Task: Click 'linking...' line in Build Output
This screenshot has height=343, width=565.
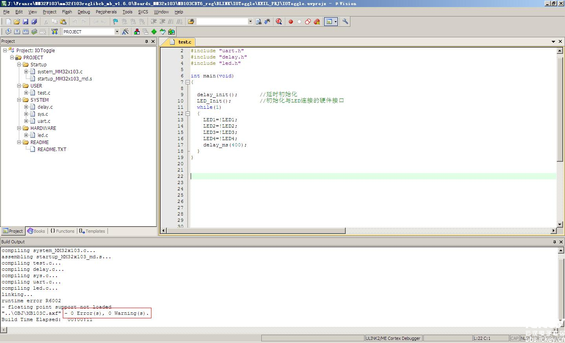Action: click(x=17, y=294)
